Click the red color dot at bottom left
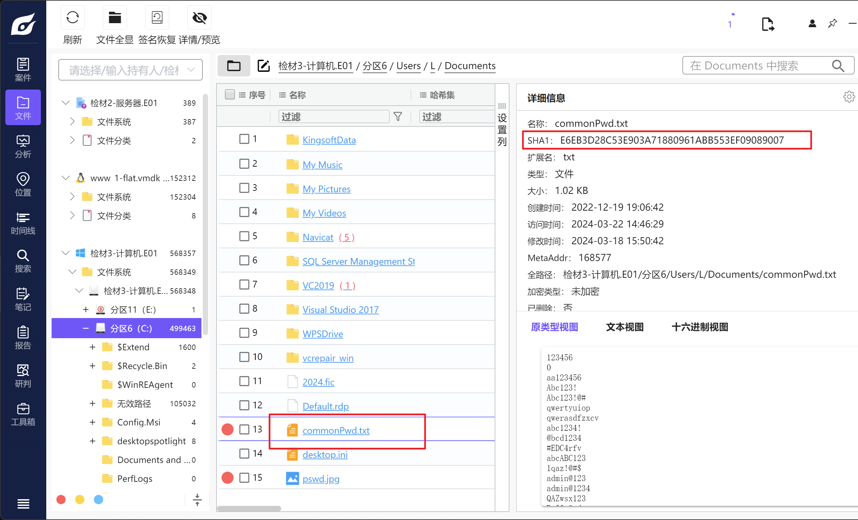The image size is (858, 520). [x=61, y=500]
